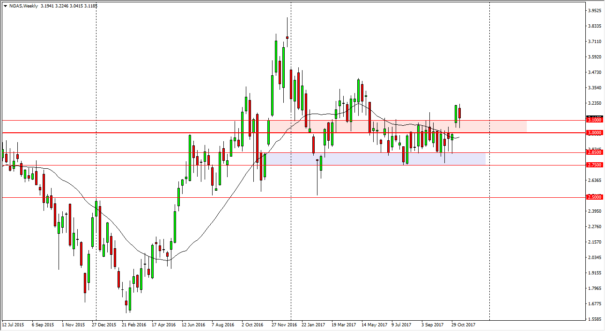Click the NGAS,Weekly symbol title text

click(23, 5)
